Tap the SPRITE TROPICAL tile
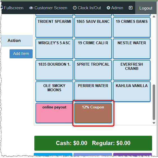 pyautogui.click(x=93, y=70)
